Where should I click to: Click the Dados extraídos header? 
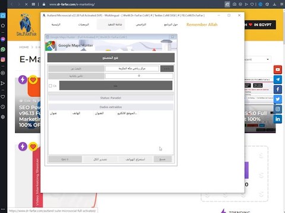[110, 107]
